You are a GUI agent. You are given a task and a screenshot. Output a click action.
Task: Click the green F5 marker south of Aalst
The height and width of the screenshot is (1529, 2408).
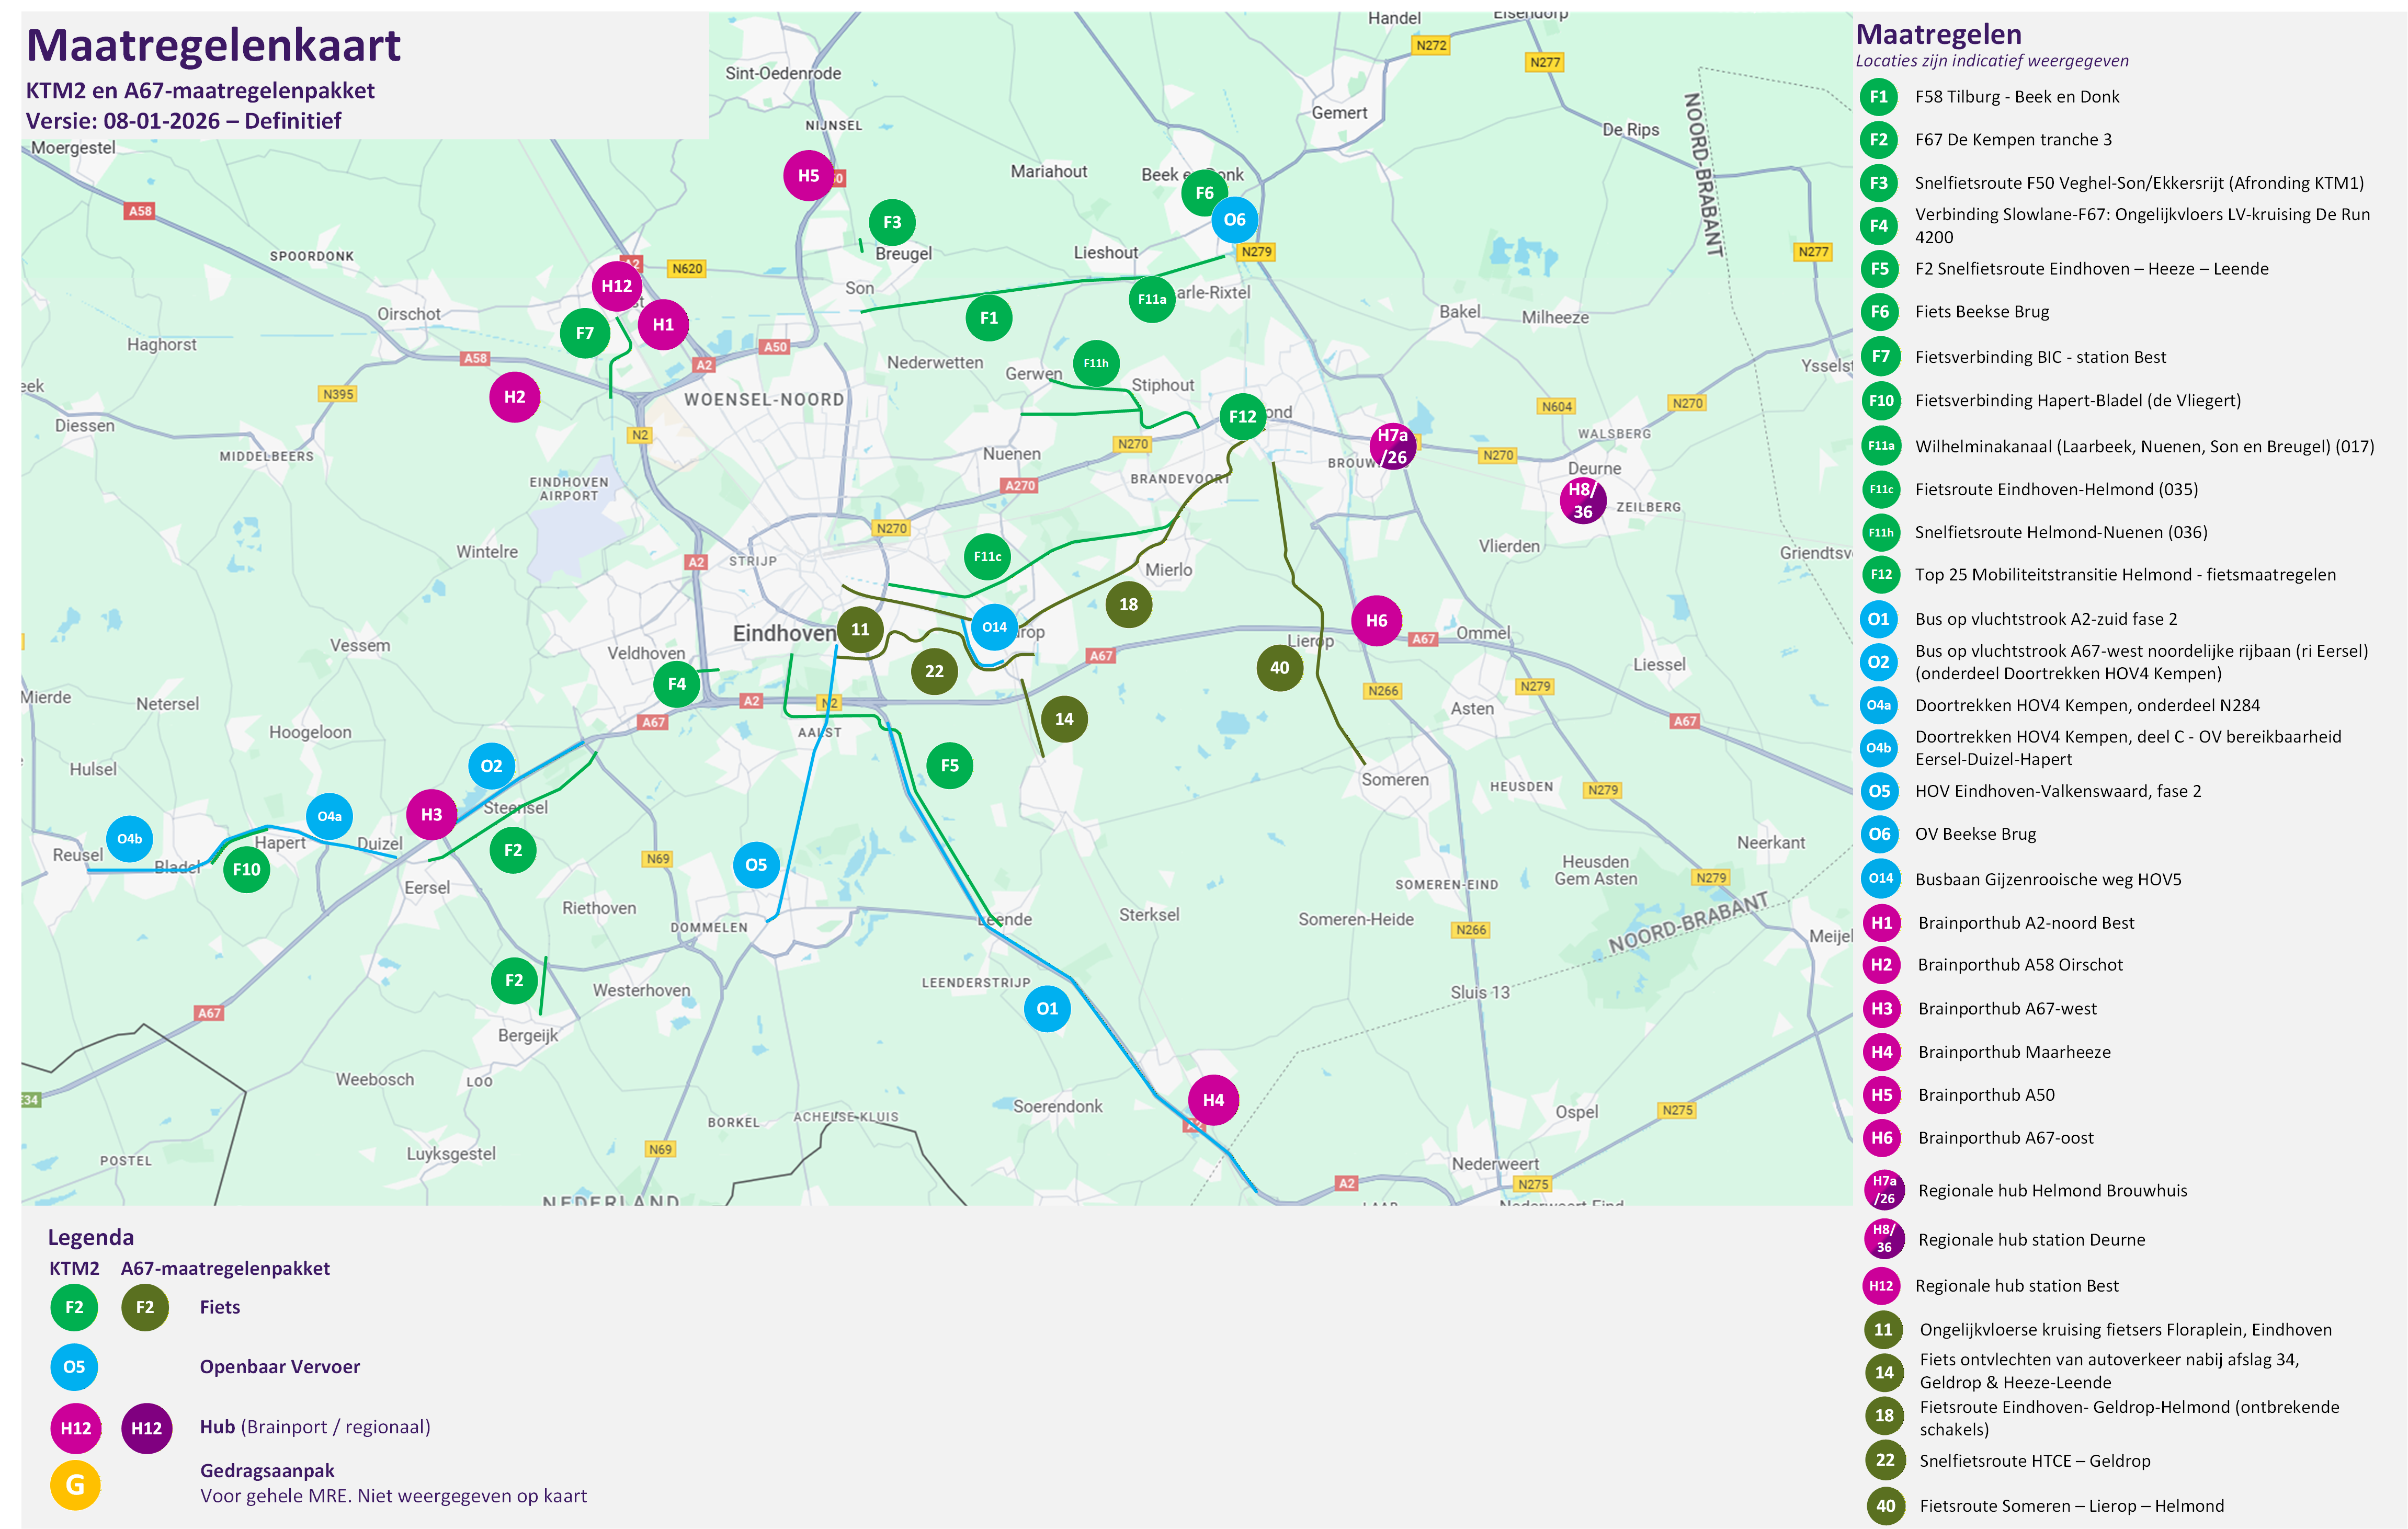(x=949, y=766)
